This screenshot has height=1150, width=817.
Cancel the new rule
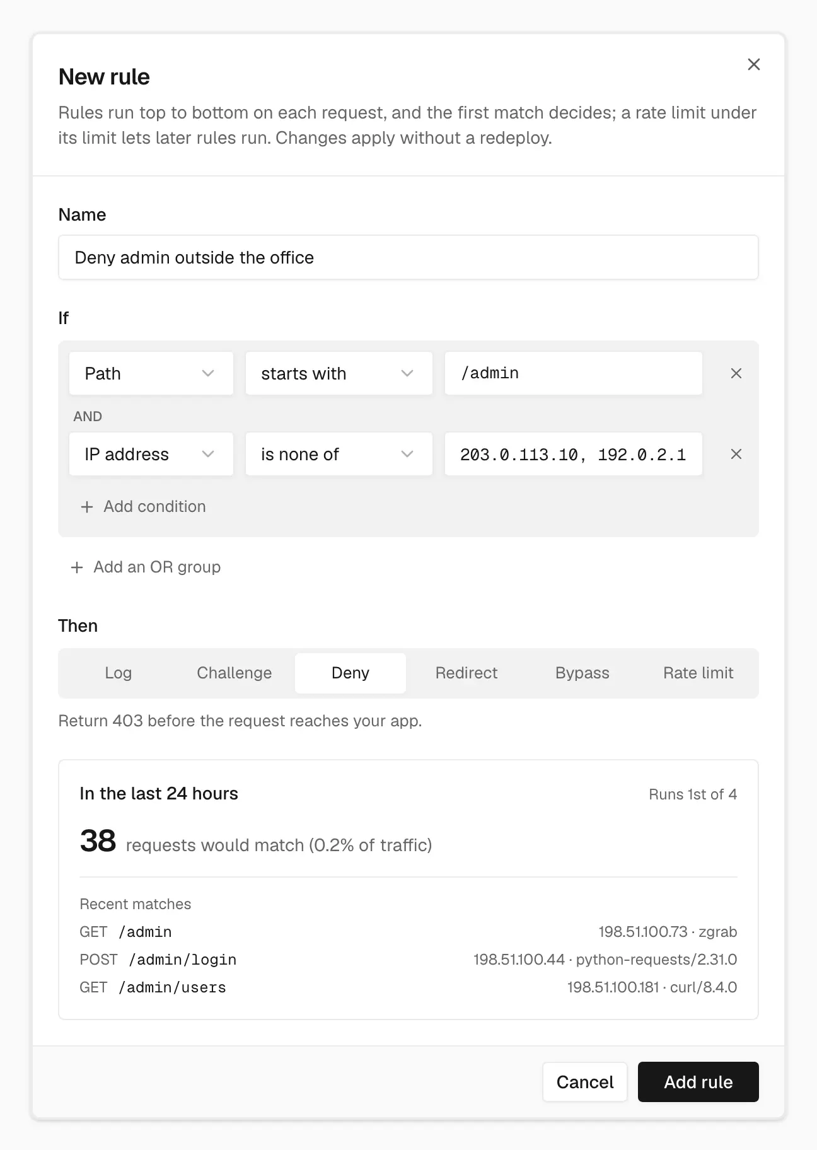585,1082
